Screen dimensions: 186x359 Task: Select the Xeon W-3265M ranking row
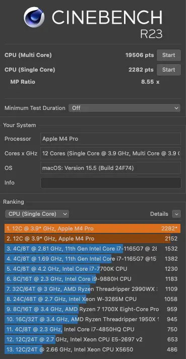pyautogui.click(x=92, y=299)
